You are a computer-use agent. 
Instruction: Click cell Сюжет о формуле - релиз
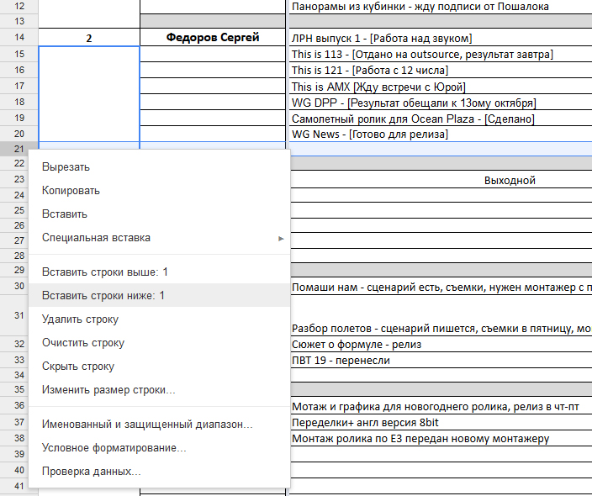coord(441,344)
